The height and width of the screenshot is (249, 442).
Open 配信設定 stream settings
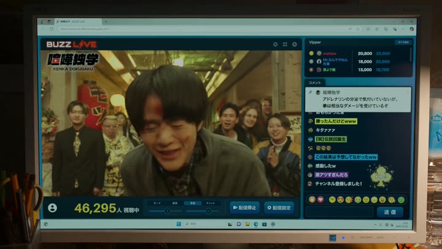[279, 208]
